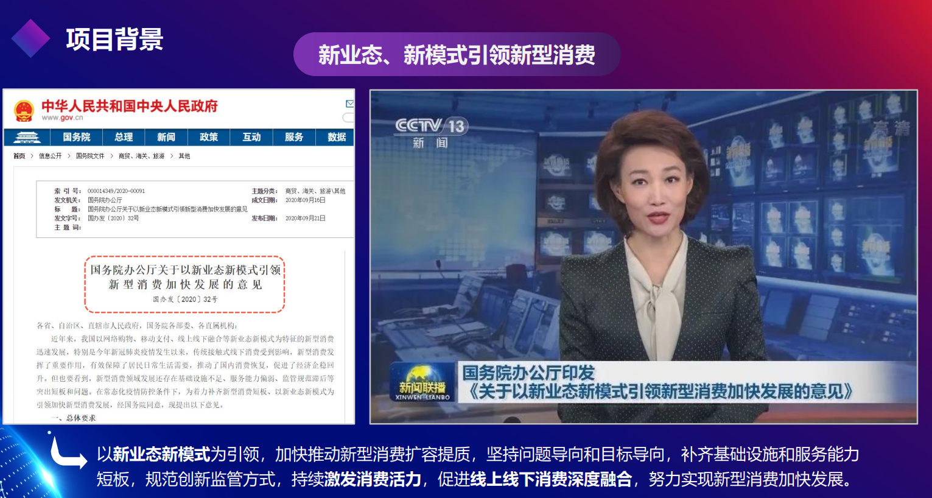Click the building-shaped home icon in the blue navbar
Screen dimensions: 932x498
click(27, 137)
